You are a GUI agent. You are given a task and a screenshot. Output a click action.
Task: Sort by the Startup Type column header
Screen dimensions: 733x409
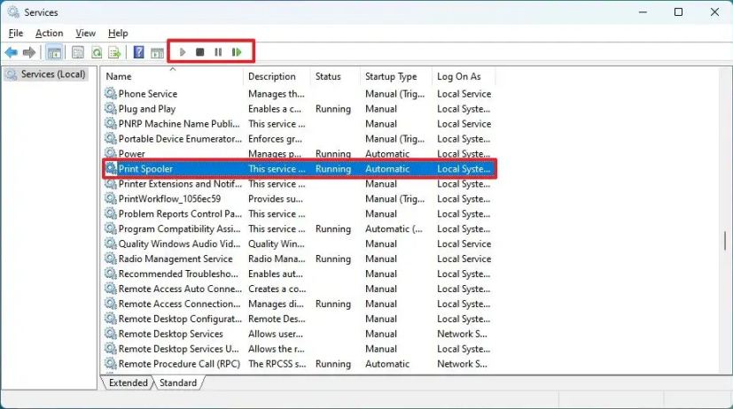point(396,76)
